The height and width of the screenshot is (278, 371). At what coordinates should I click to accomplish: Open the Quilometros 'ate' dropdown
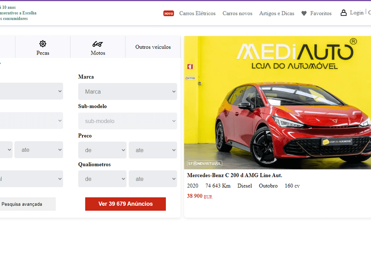[153, 179]
